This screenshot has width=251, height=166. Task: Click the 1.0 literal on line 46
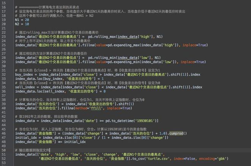162,133
